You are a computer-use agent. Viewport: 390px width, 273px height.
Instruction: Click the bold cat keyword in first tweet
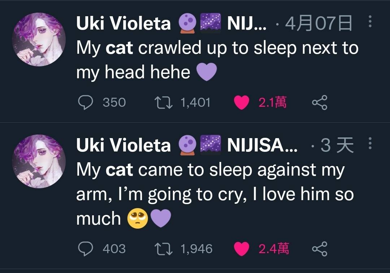point(119,48)
